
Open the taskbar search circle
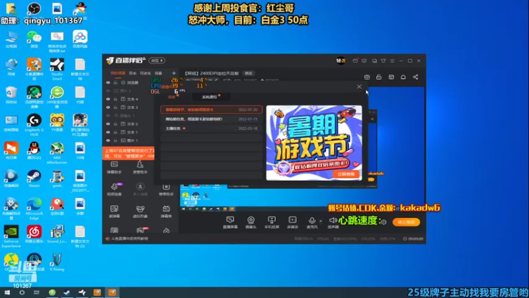point(22,293)
